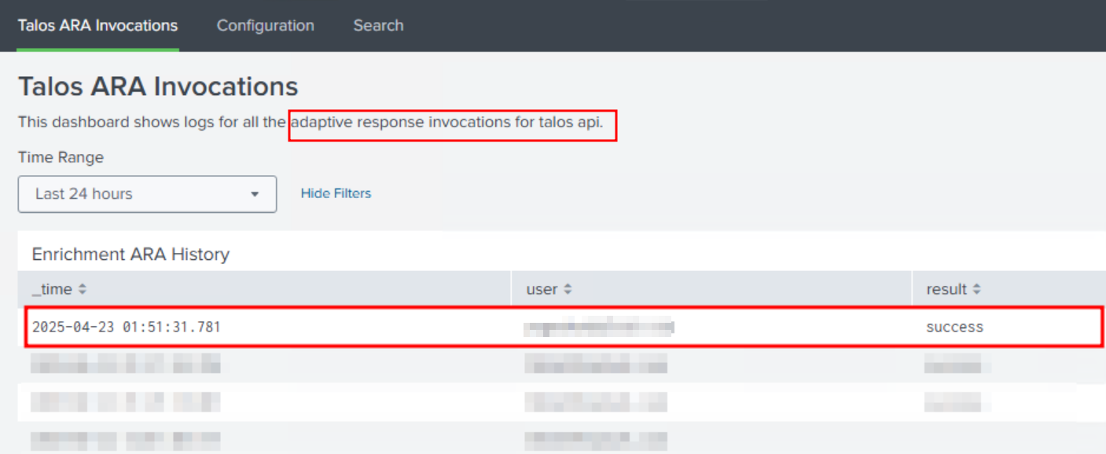Click the sort arrows beside user header
1106x454 pixels.
(568, 290)
